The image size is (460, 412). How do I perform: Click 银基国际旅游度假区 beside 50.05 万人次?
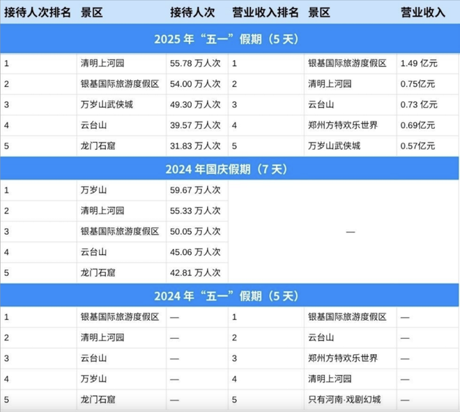[120, 231]
